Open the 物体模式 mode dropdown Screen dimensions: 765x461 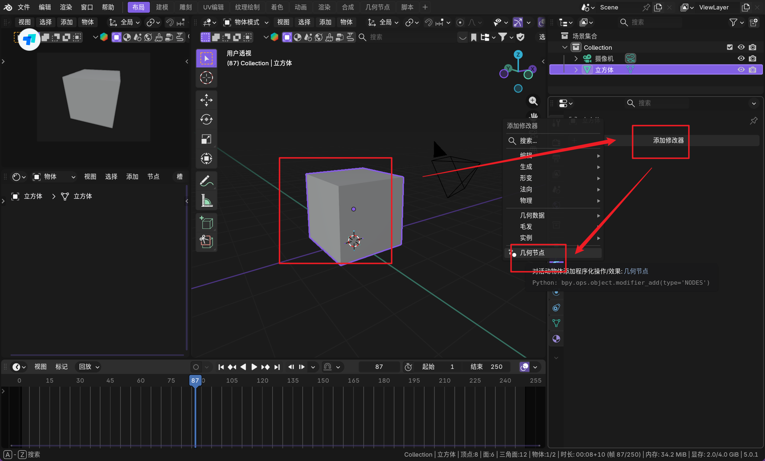click(246, 22)
